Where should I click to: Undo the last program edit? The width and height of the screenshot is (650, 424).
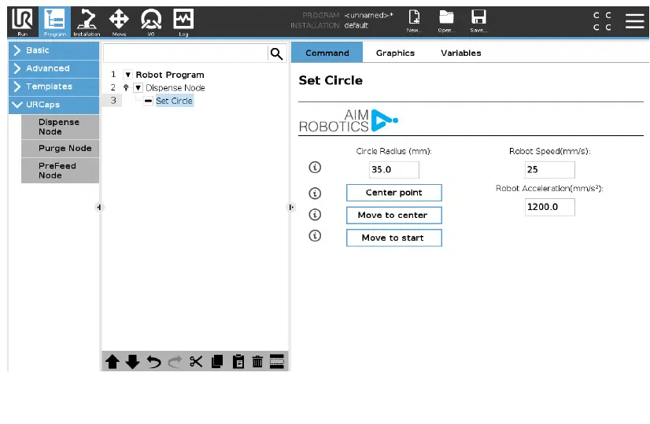[x=153, y=362]
